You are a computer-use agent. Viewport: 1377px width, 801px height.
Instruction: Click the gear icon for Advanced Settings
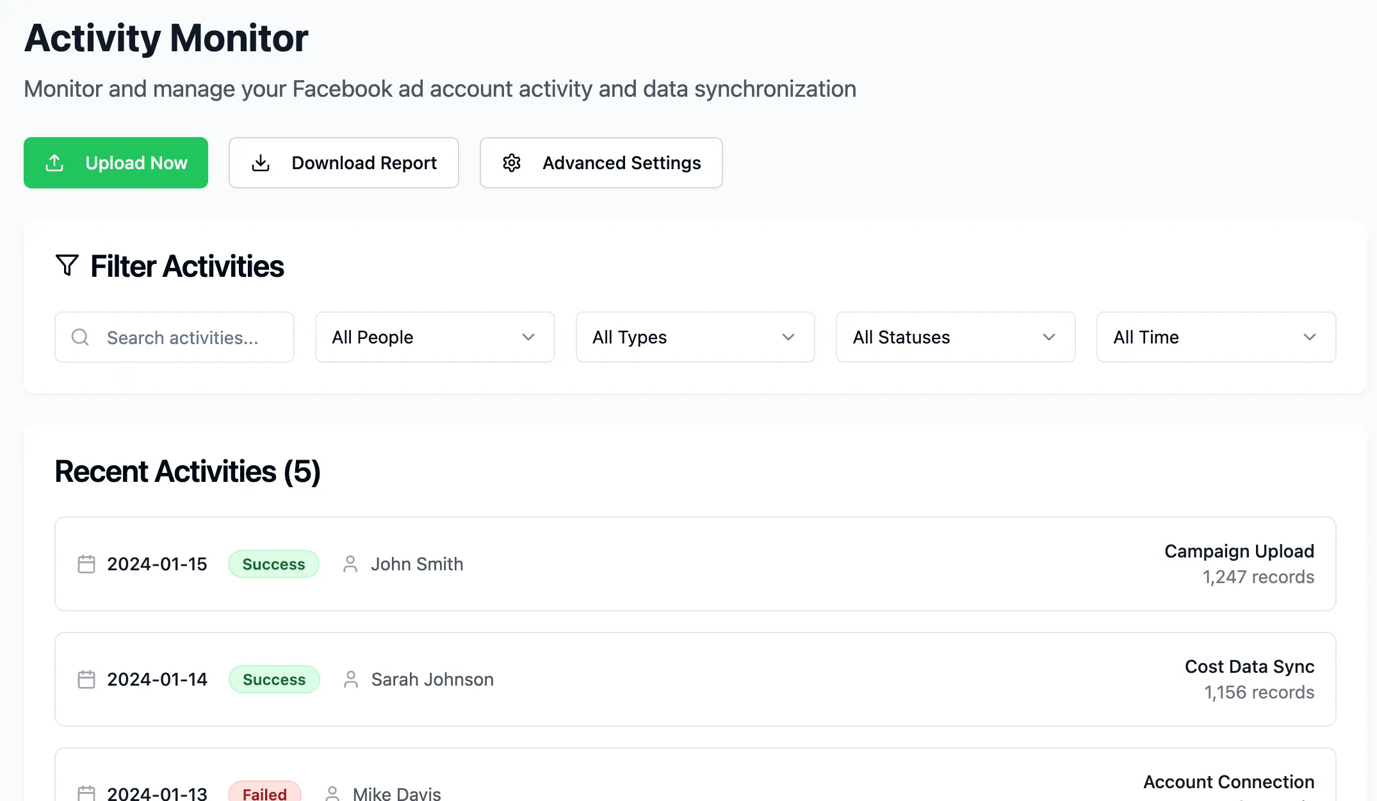tap(512, 163)
